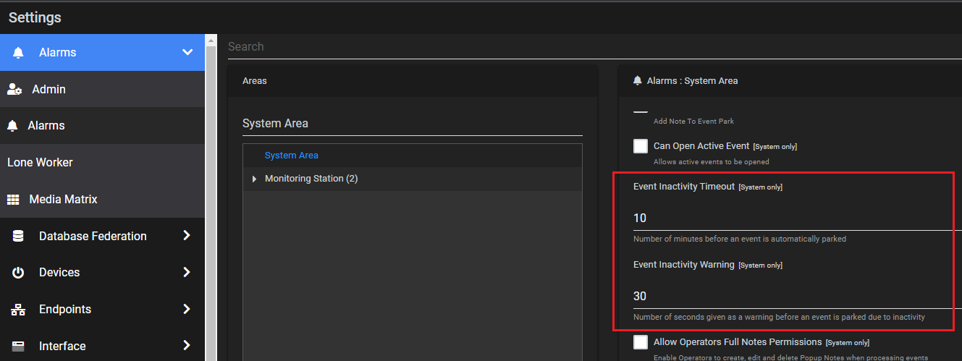Screen dimensions: 962x361
Task: Expand the Monitoring Station (2) tree node
Action: point(254,179)
